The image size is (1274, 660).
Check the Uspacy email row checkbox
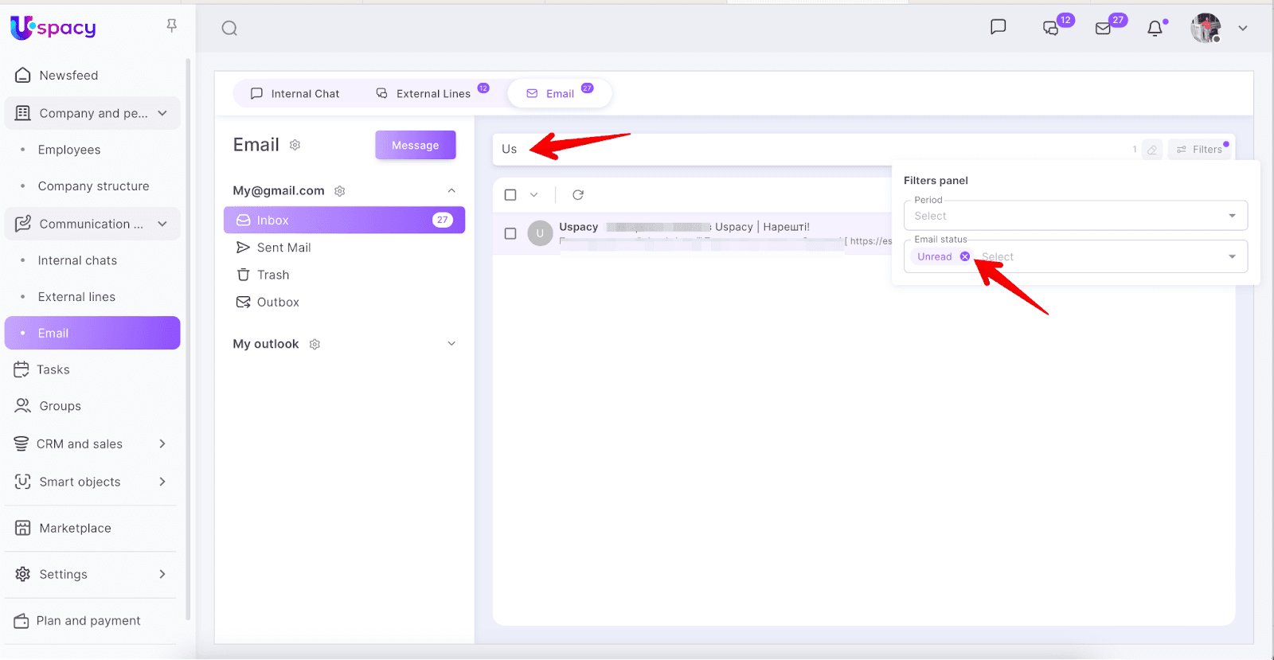(510, 233)
